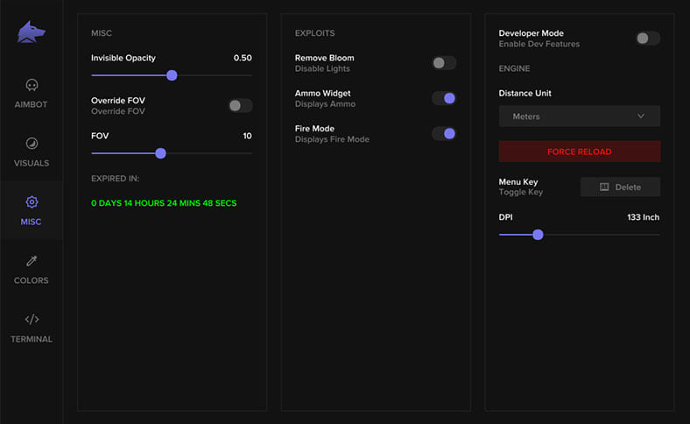The width and height of the screenshot is (690, 424).
Task: Click the ENGINE section heading
Action: pyautogui.click(x=514, y=68)
